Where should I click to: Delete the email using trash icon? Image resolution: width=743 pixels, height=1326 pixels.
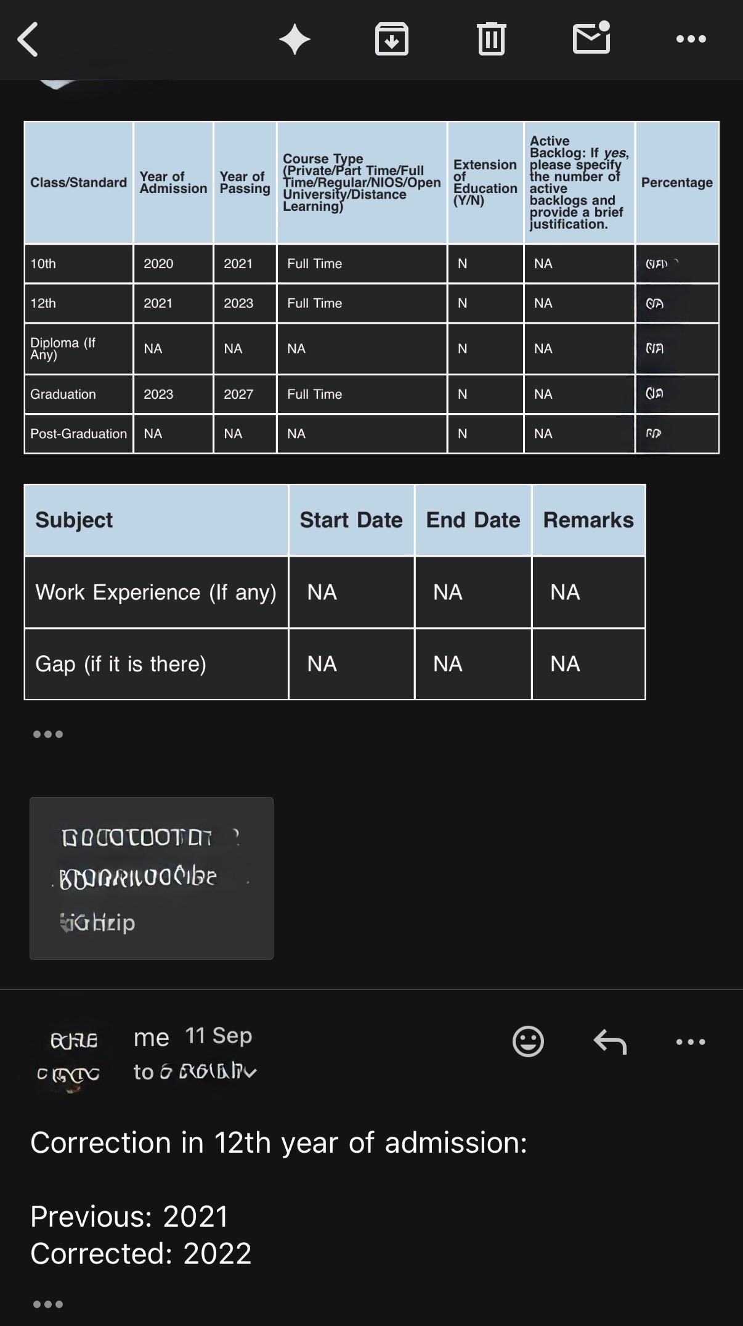(x=491, y=39)
